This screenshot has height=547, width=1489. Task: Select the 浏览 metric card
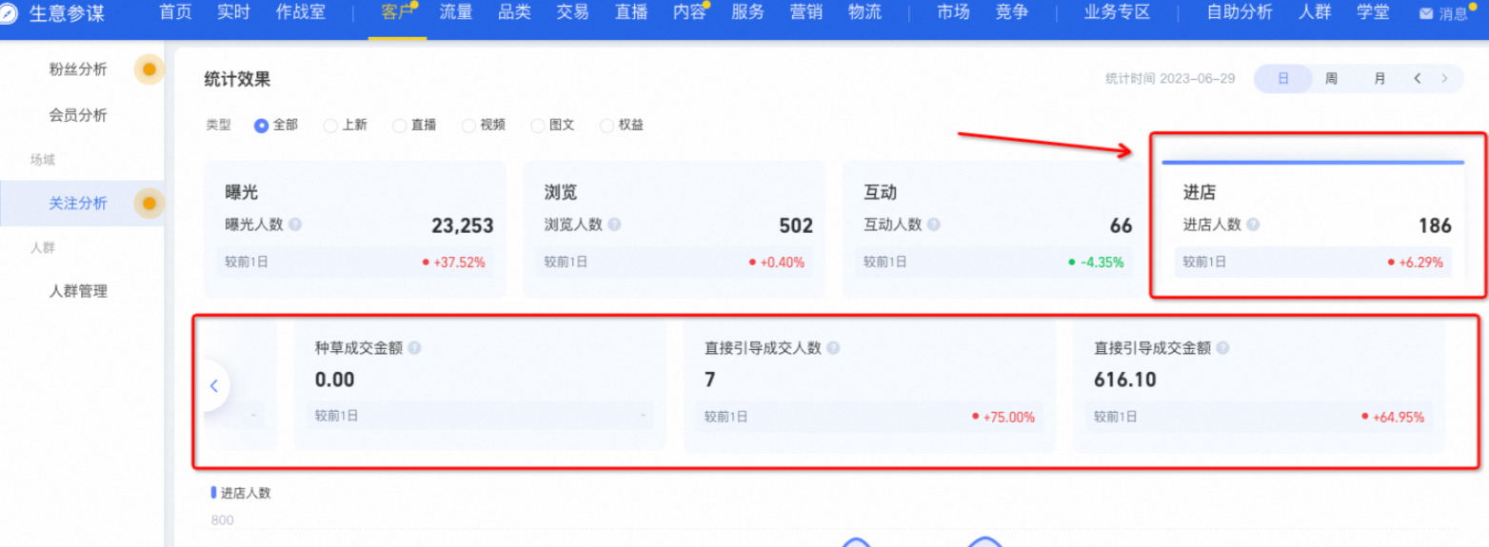pyautogui.click(x=674, y=229)
